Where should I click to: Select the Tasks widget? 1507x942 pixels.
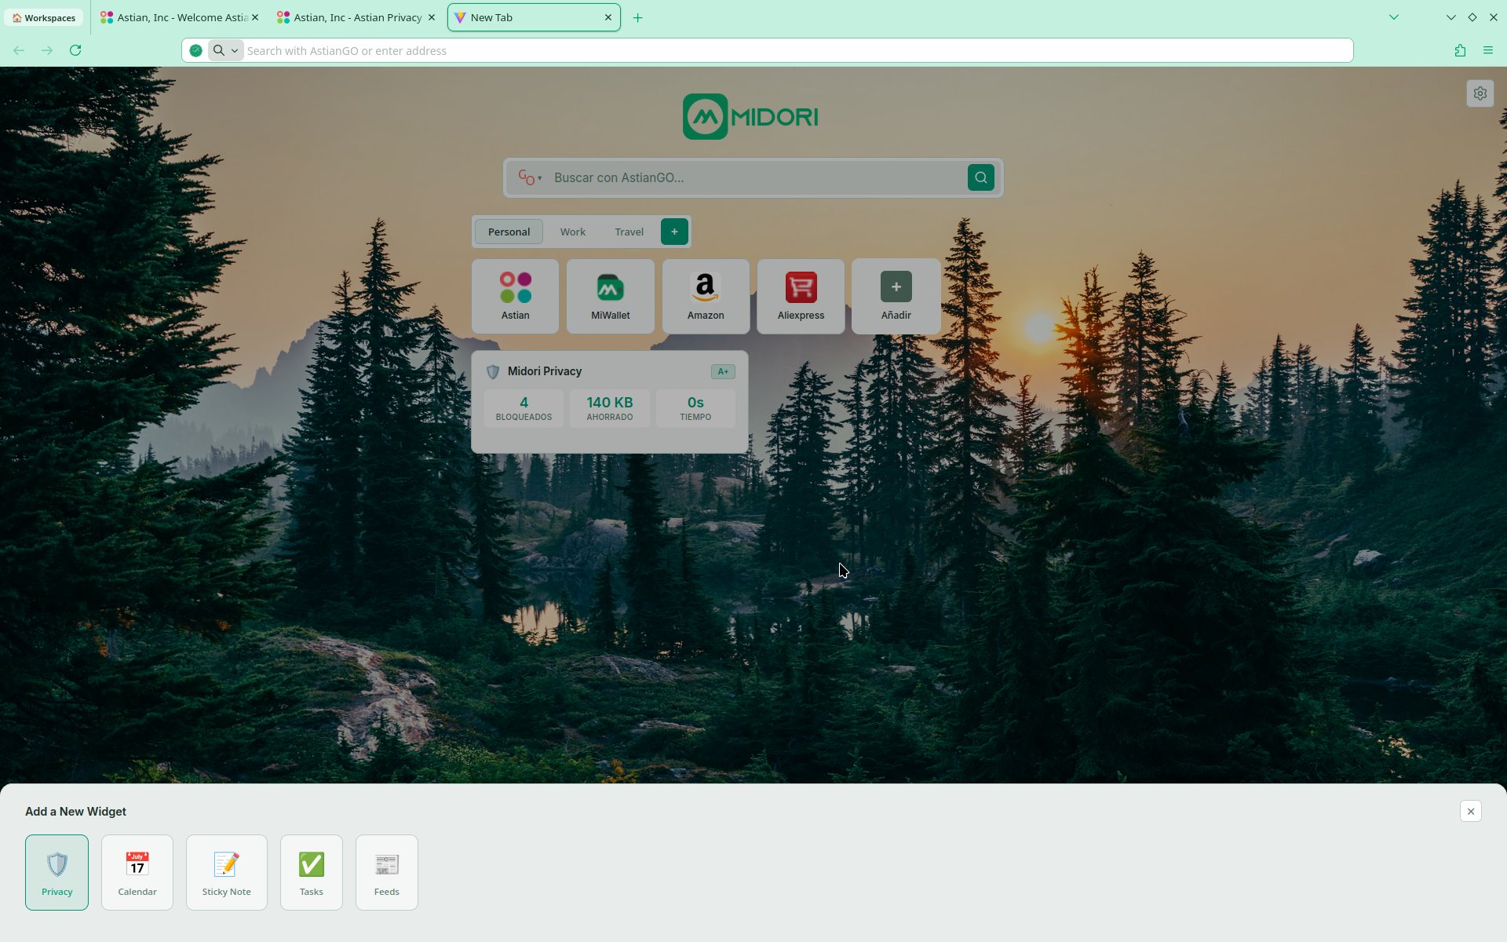point(311,872)
